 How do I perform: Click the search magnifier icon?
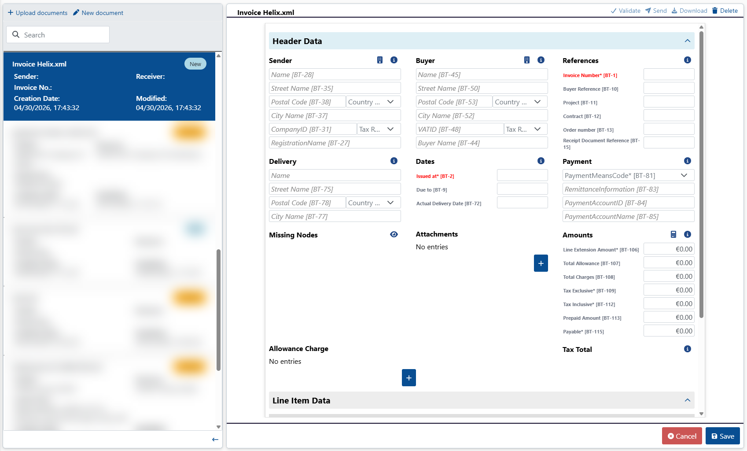point(16,34)
